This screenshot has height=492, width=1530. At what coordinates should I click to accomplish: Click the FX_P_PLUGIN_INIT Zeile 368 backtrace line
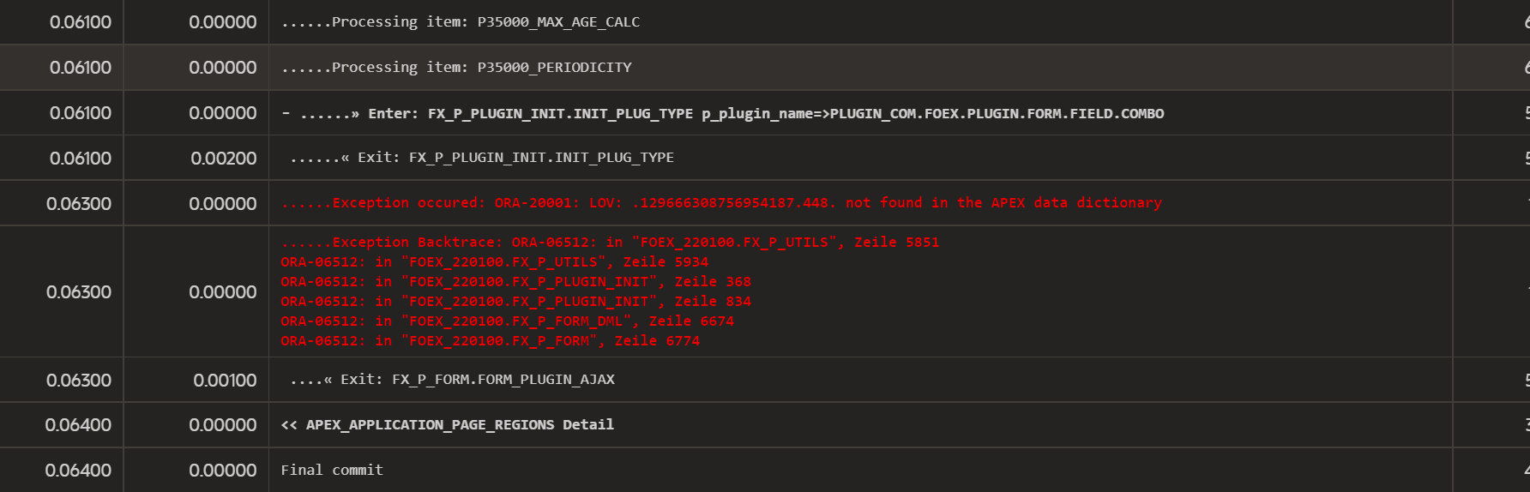516,282
